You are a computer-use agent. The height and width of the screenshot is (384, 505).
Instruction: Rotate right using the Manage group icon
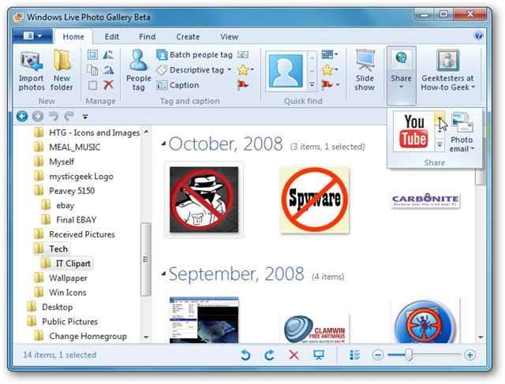click(x=108, y=70)
